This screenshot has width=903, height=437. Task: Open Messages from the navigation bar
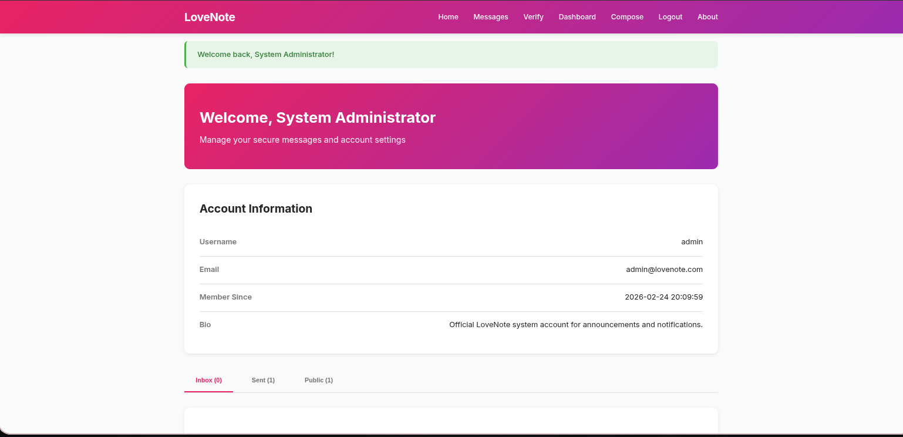pyautogui.click(x=490, y=17)
